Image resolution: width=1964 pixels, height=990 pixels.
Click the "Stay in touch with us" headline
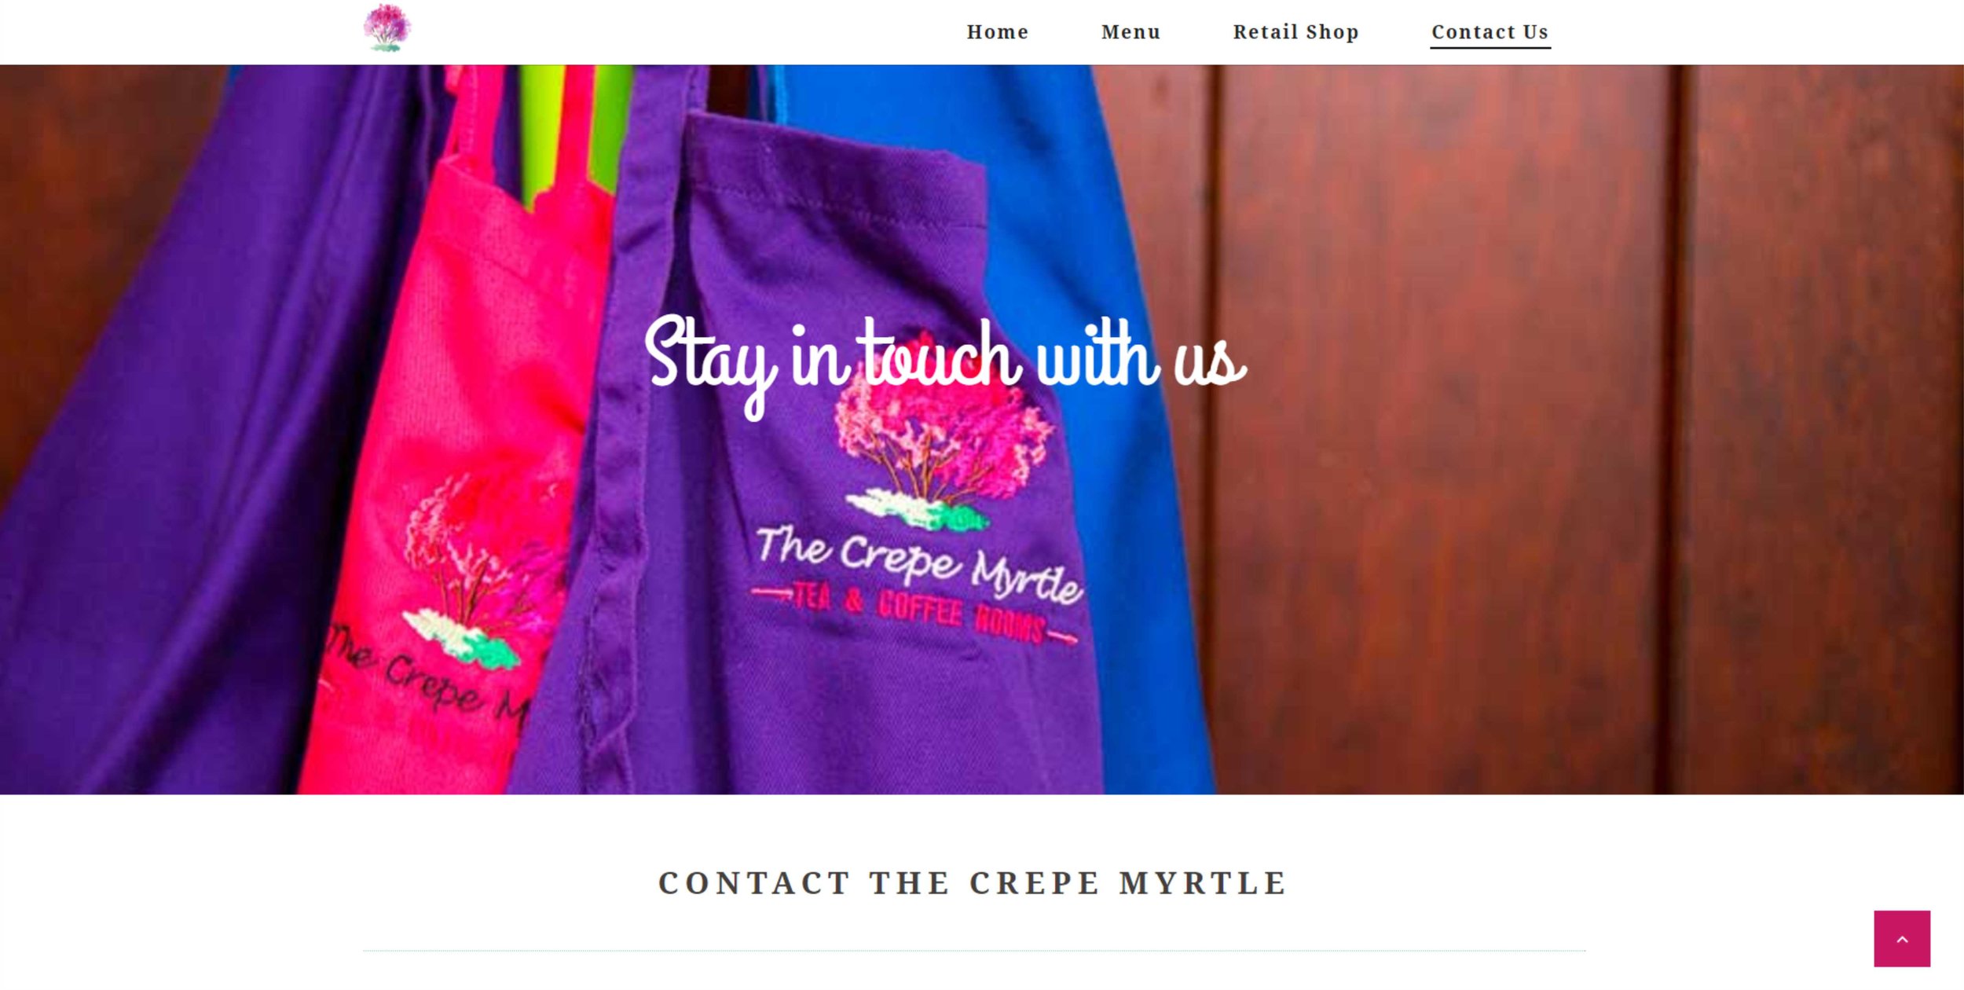tap(945, 362)
